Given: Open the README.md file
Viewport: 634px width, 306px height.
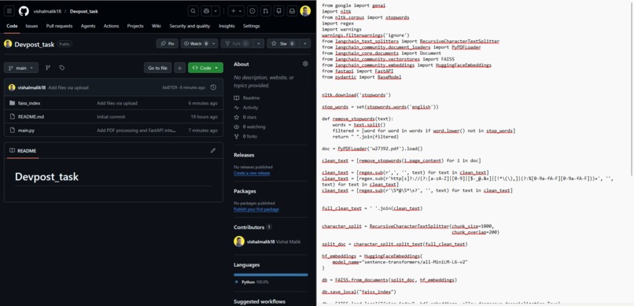Looking at the screenshot, I should [x=31, y=117].
